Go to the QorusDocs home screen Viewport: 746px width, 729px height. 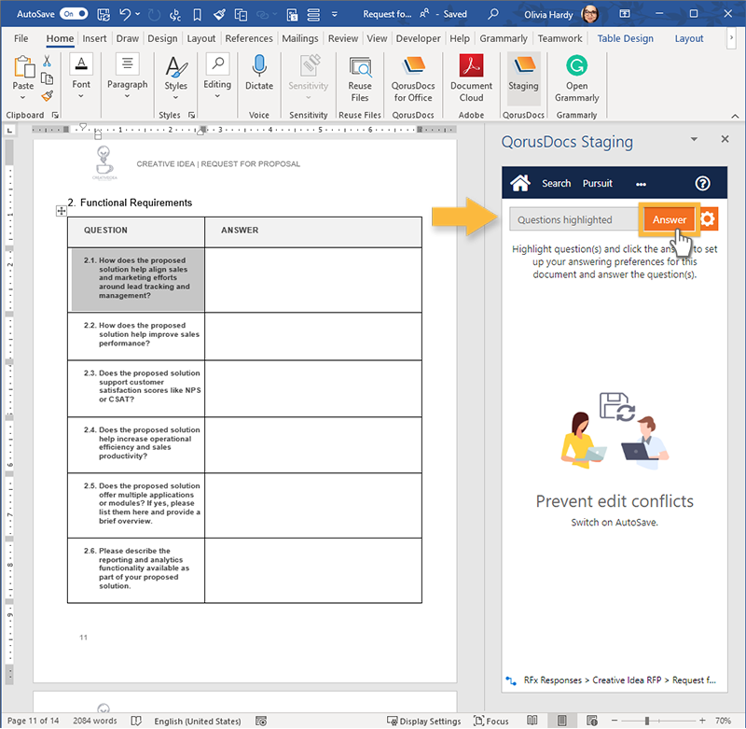[520, 183]
